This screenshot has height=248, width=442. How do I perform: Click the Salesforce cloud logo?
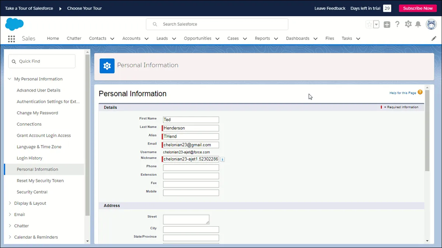click(x=14, y=24)
